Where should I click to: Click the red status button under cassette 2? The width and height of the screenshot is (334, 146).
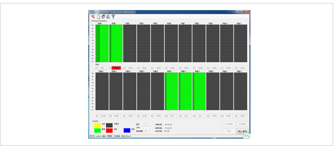tap(117, 68)
